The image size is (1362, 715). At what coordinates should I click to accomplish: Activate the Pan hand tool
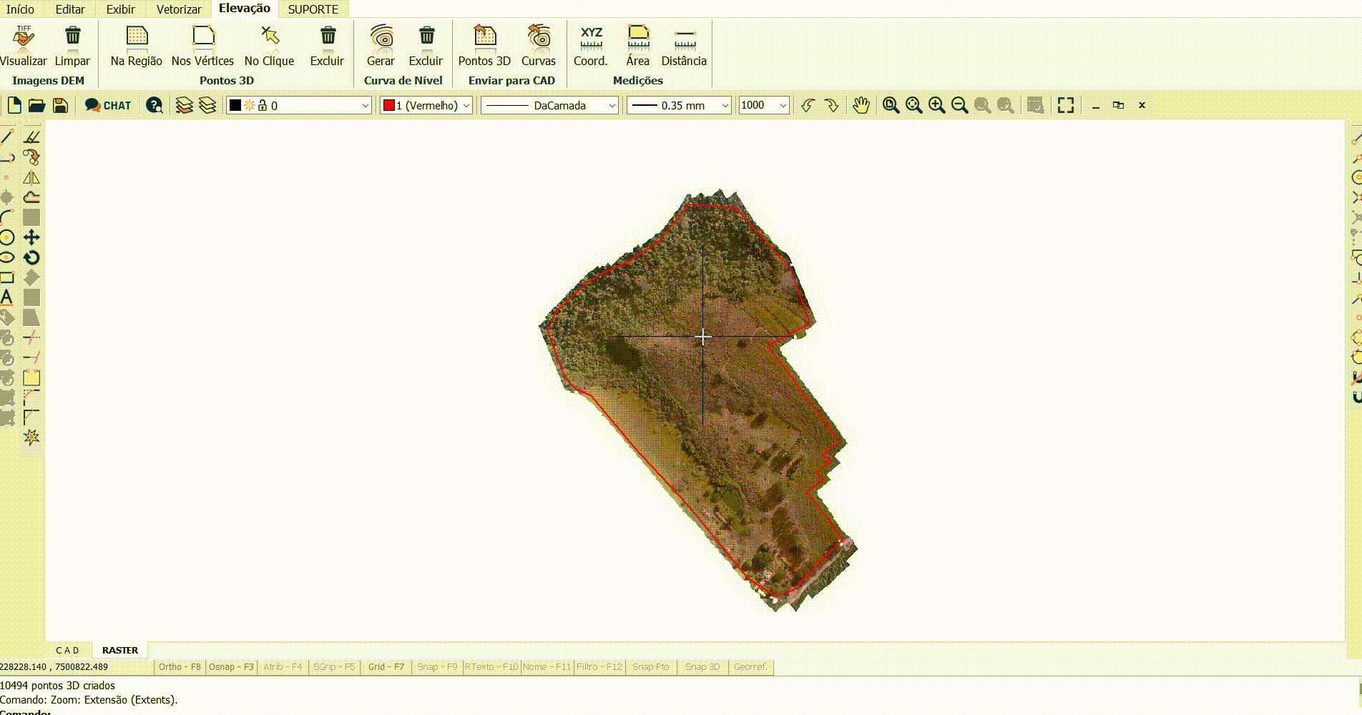tap(861, 106)
